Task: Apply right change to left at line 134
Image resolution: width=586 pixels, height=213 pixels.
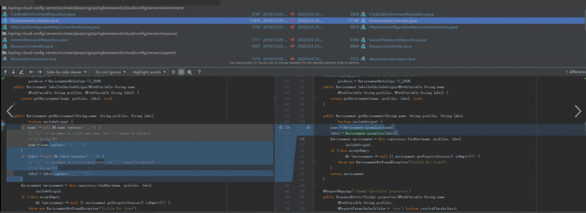Action: [309, 127]
